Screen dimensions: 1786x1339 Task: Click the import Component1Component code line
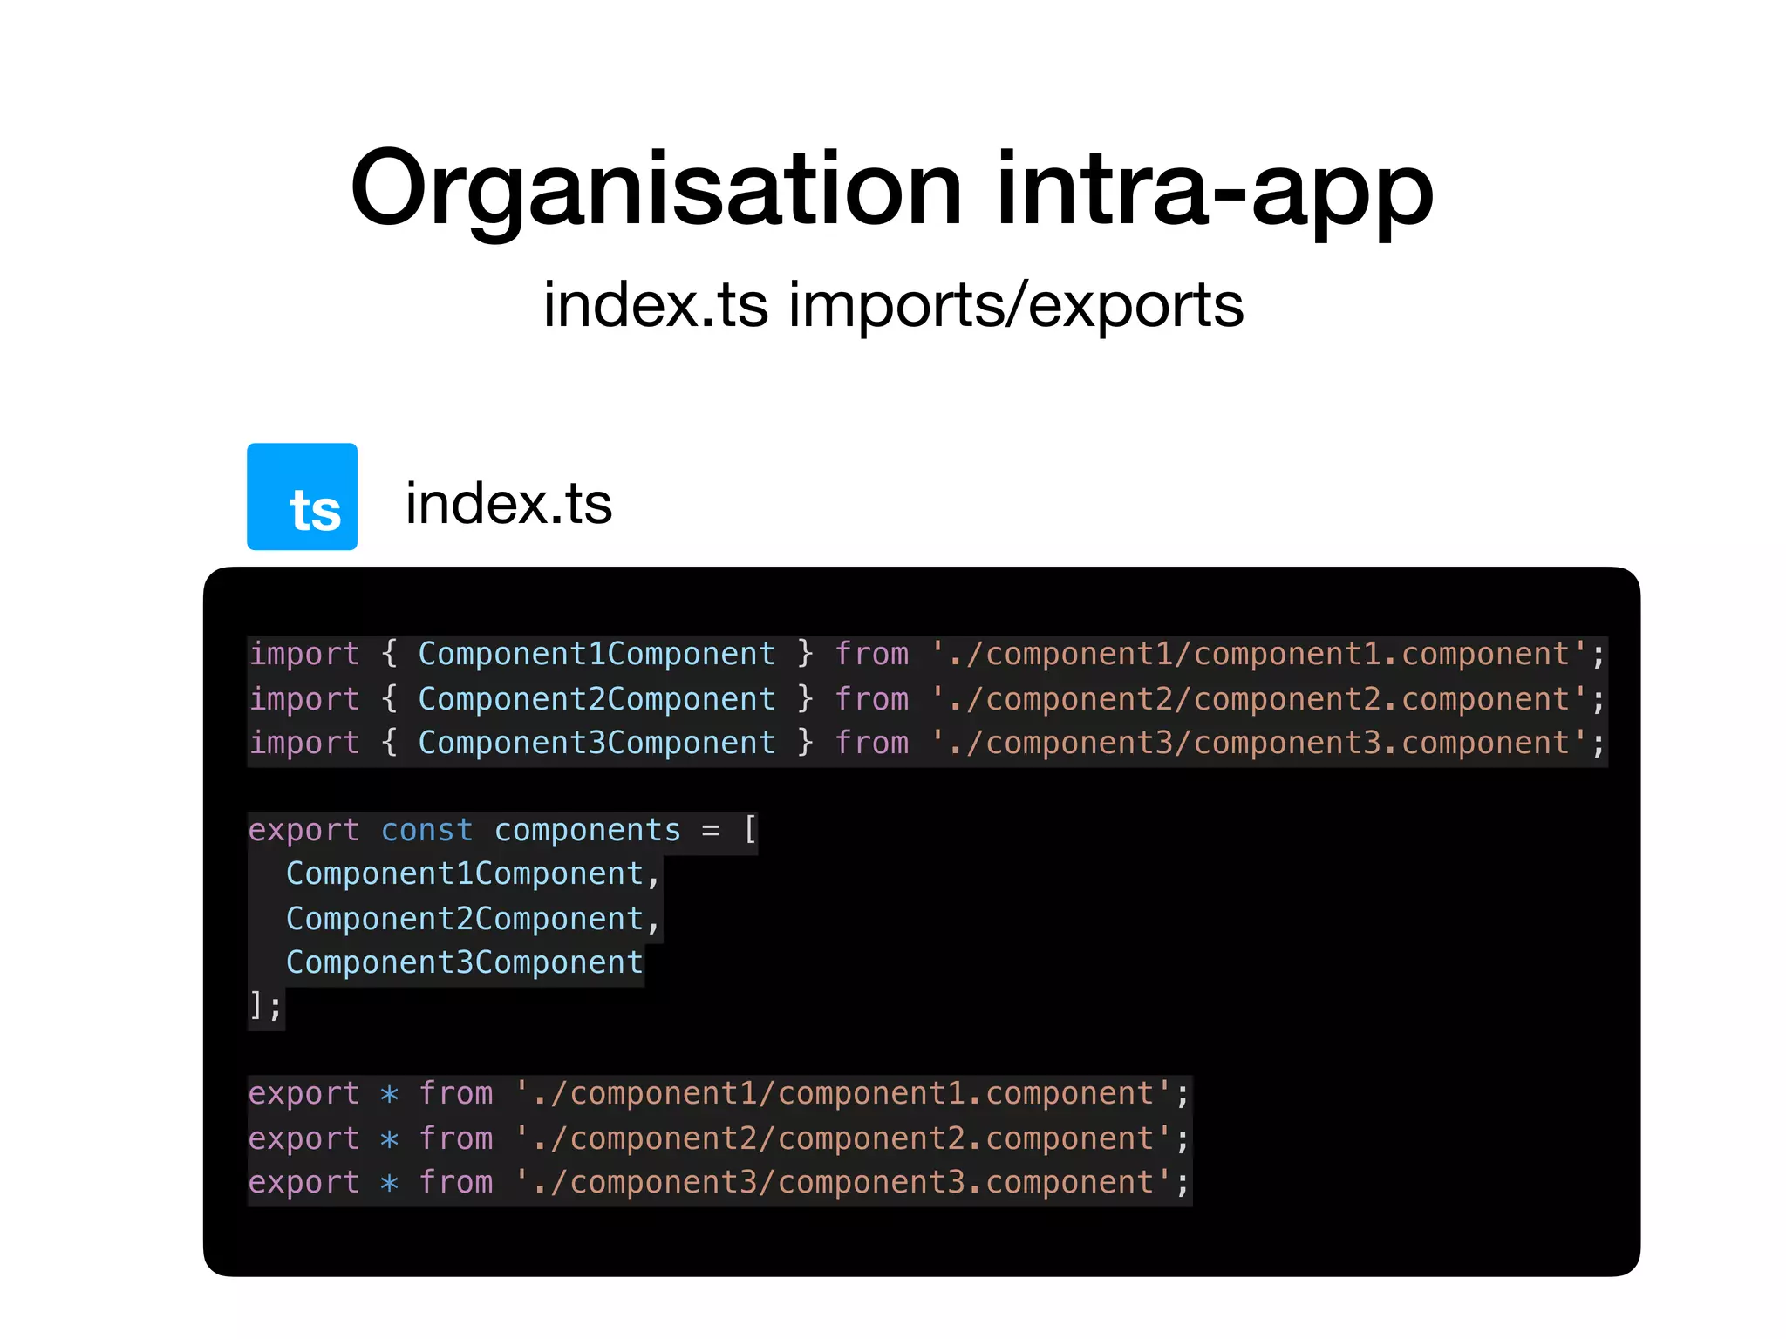tap(928, 655)
